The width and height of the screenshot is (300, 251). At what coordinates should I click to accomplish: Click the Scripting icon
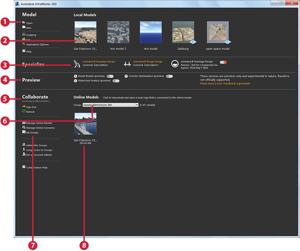click(24, 34)
